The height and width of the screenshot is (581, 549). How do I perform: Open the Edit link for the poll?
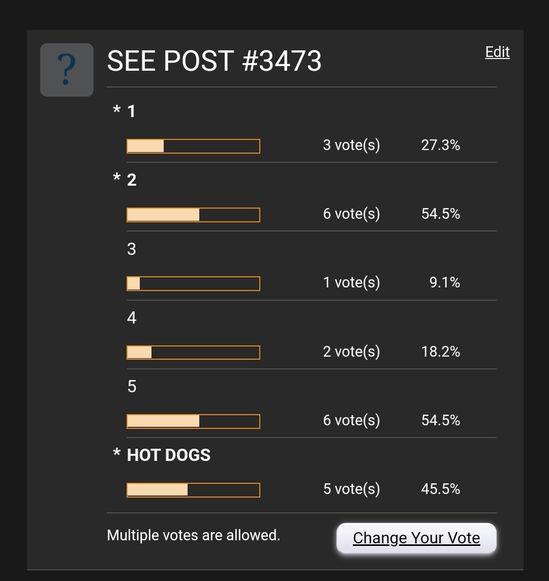coord(497,52)
